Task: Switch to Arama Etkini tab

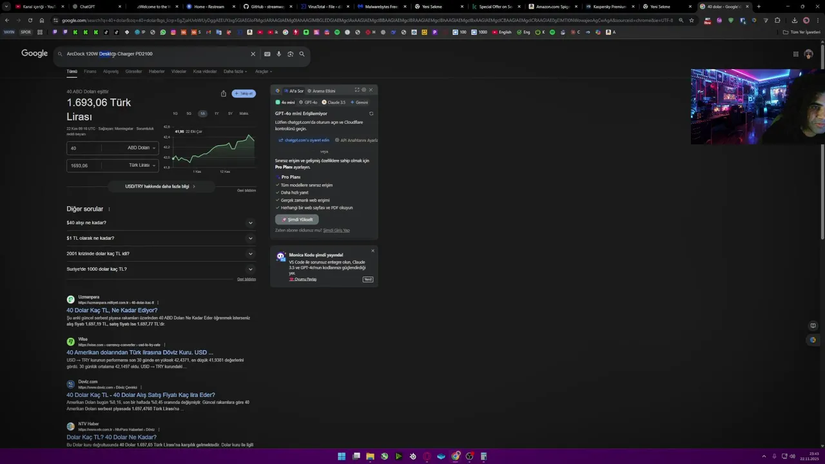Action: pos(322,91)
